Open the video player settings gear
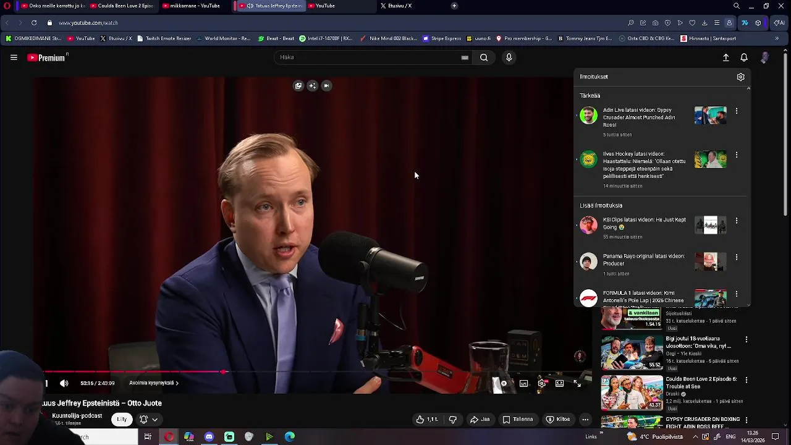This screenshot has width=791, height=445. 541,383
